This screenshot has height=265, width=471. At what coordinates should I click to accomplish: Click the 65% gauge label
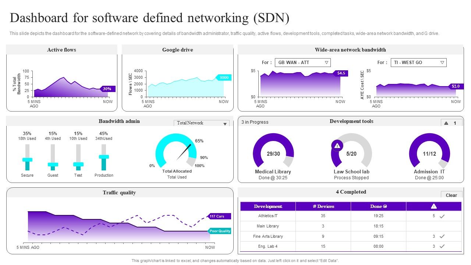[199, 141]
